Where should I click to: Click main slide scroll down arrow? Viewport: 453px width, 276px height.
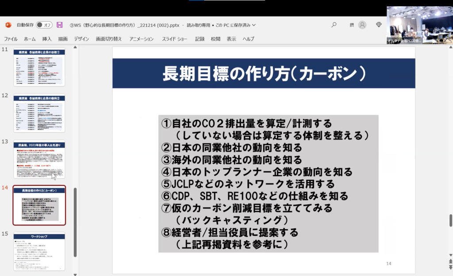[451, 255]
